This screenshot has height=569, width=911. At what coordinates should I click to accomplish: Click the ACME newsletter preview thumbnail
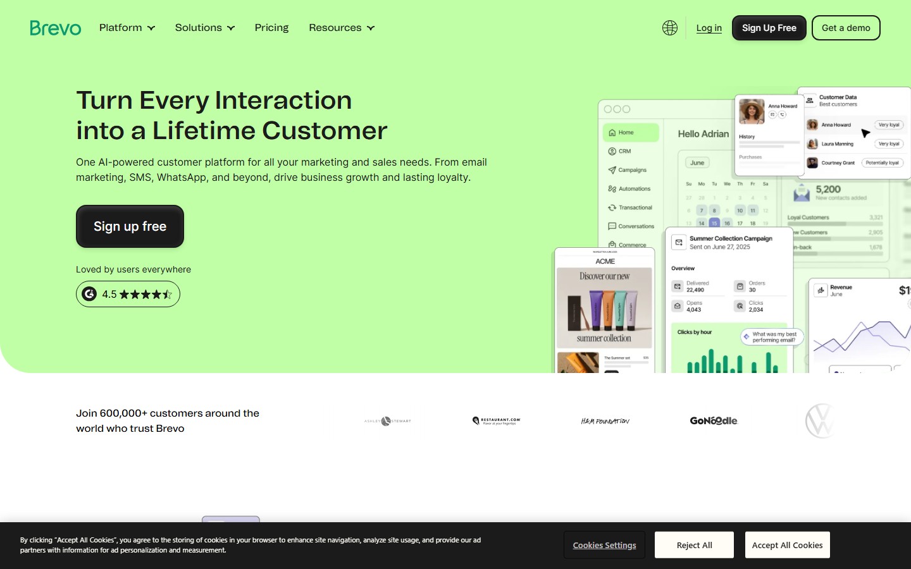click(x=605, y=310)
